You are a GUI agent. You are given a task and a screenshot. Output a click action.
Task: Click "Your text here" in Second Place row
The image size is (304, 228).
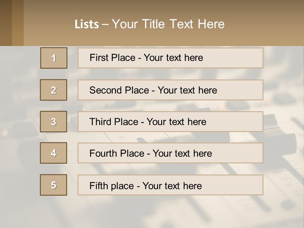pos(187,90)
